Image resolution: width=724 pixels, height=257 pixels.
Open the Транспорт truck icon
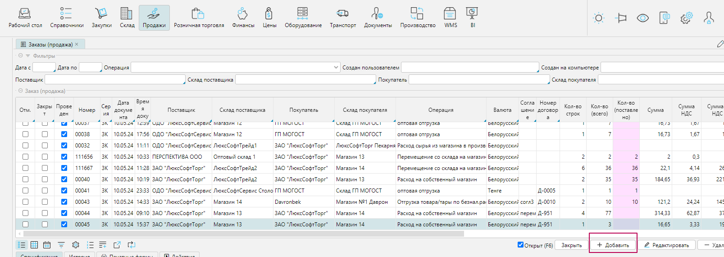click(342, 18)
